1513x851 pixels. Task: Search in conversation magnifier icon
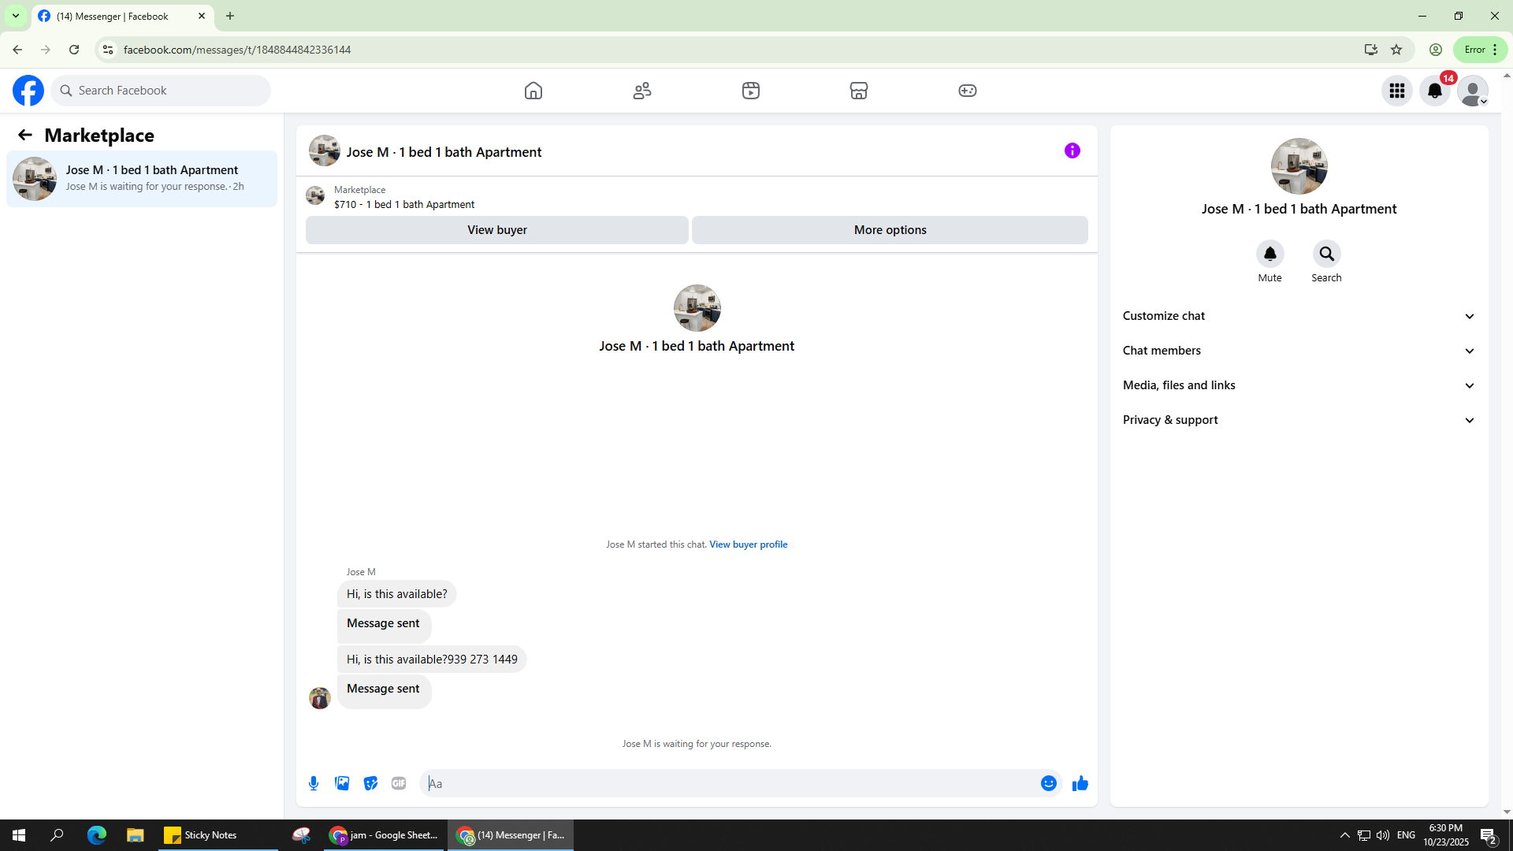point(1326,254)
